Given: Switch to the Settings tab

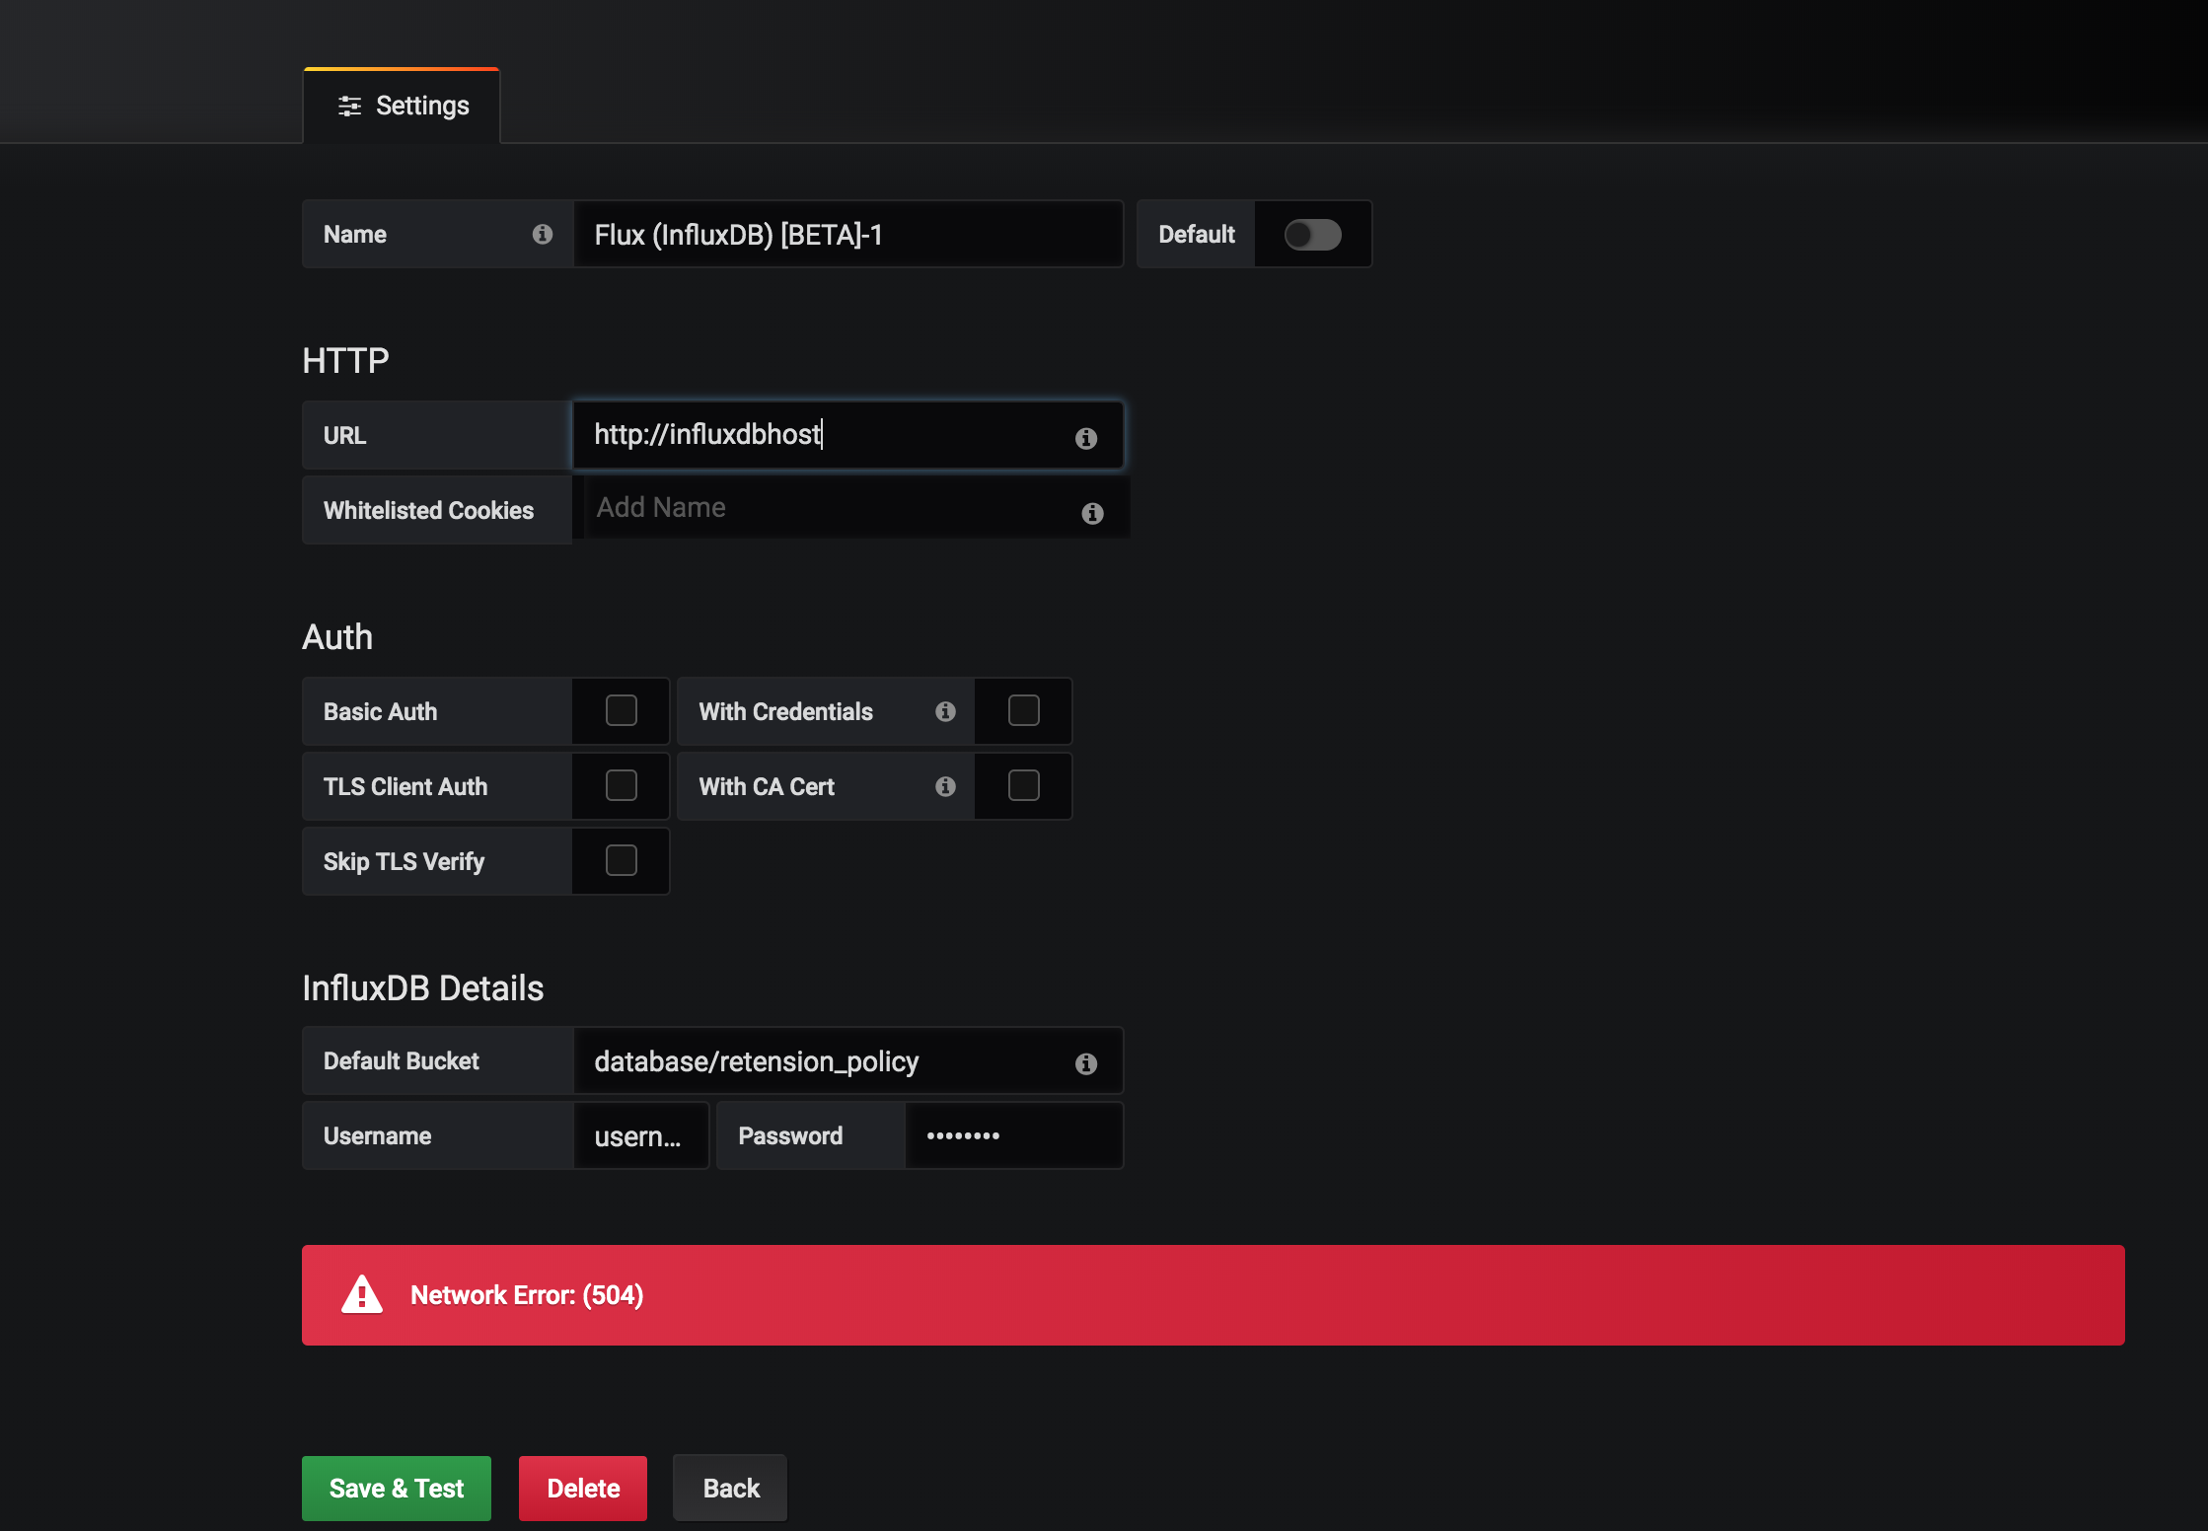Looking at the screenshot, I should click(421, 105).
